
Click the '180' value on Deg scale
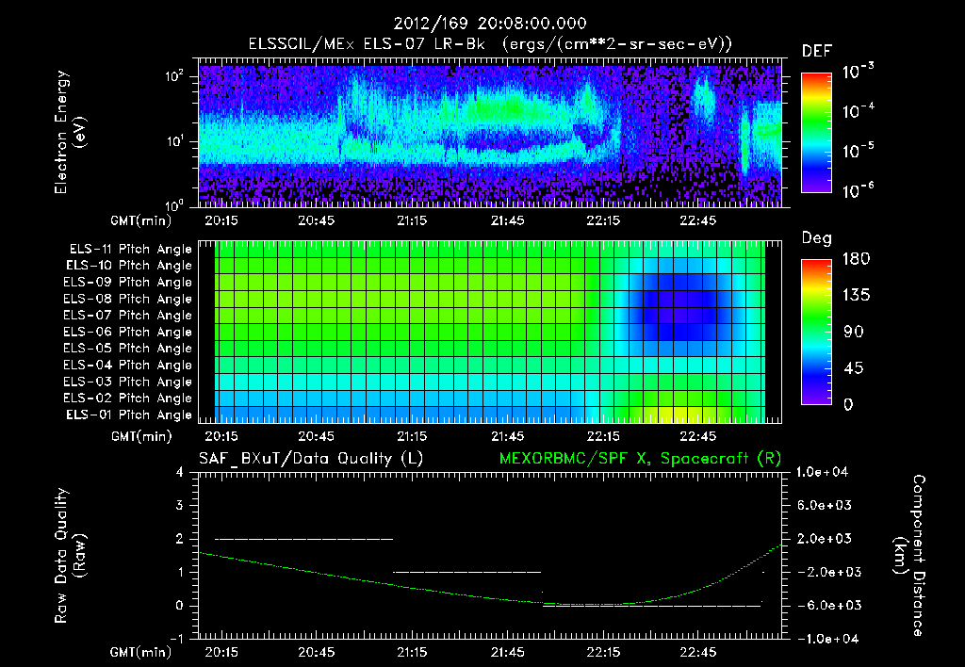point(856,258)
